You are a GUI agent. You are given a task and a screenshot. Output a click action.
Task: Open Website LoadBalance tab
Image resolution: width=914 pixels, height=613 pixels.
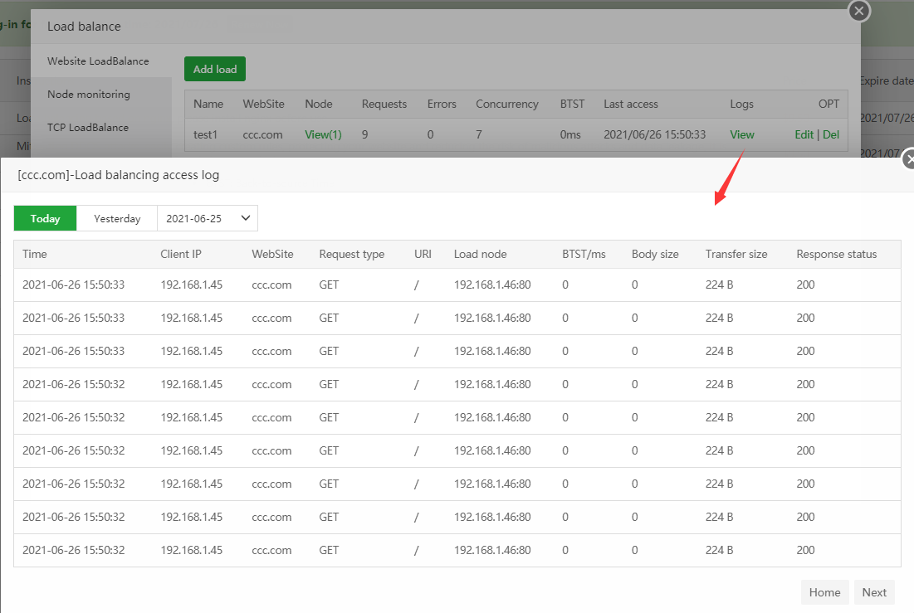(x=98, y=61)
